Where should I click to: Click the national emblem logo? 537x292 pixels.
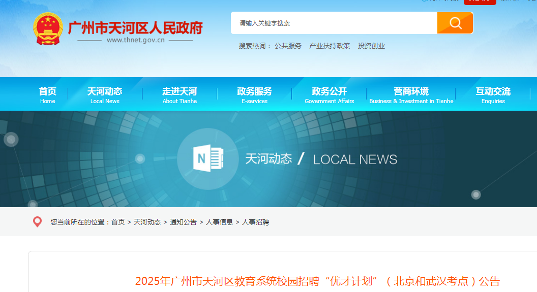tap(48, 28)
